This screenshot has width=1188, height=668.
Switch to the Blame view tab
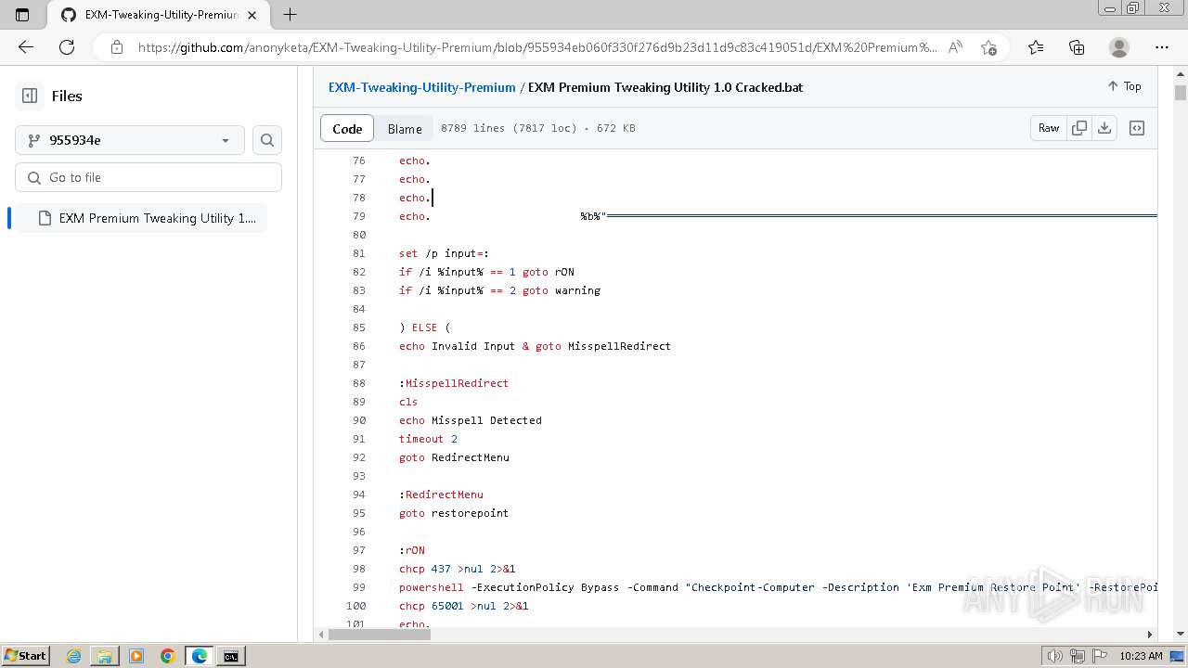coord(405,128)
